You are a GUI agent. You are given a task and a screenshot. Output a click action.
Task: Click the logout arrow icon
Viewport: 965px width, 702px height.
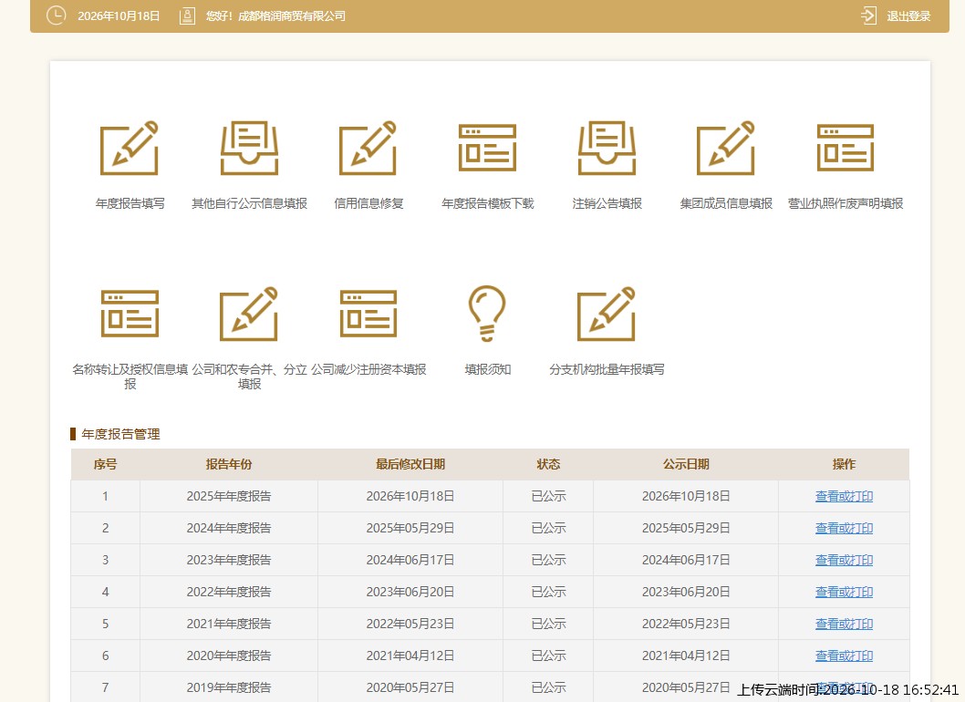click(x=868, y=16)
